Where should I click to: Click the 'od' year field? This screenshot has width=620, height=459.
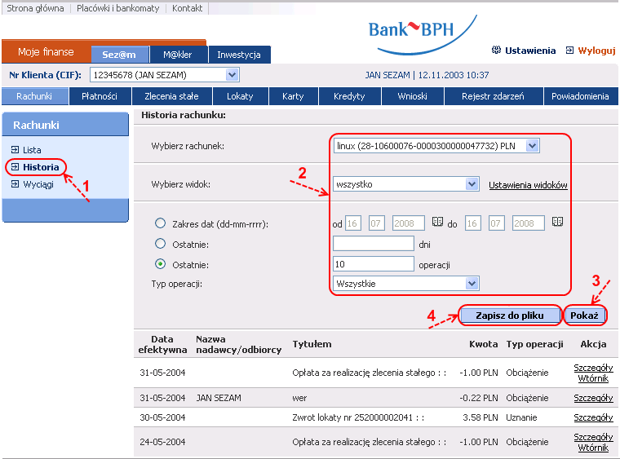pyautogui.click(x=408, y=223)
